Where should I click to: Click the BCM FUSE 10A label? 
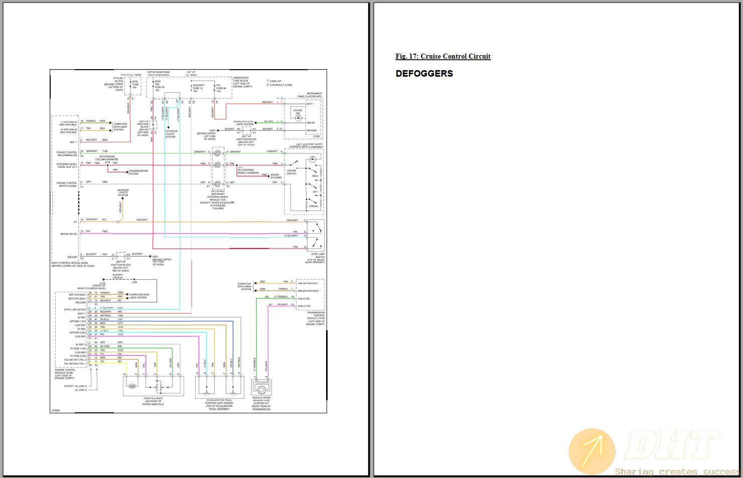click(135, 85)
